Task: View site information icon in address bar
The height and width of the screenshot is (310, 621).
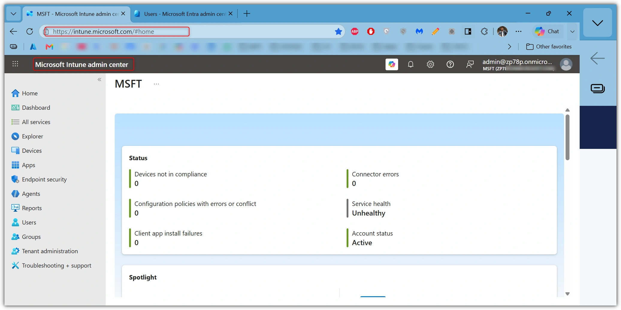Action: [46, 31]
